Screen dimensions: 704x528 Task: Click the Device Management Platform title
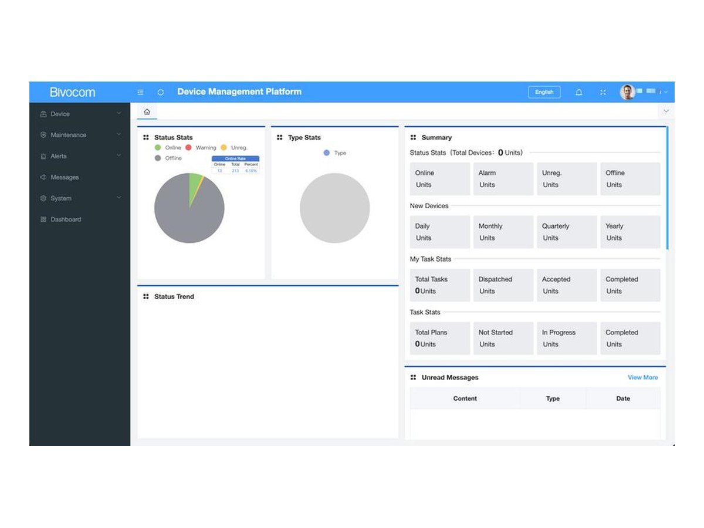pyautogui.click(x=239, y=92)
